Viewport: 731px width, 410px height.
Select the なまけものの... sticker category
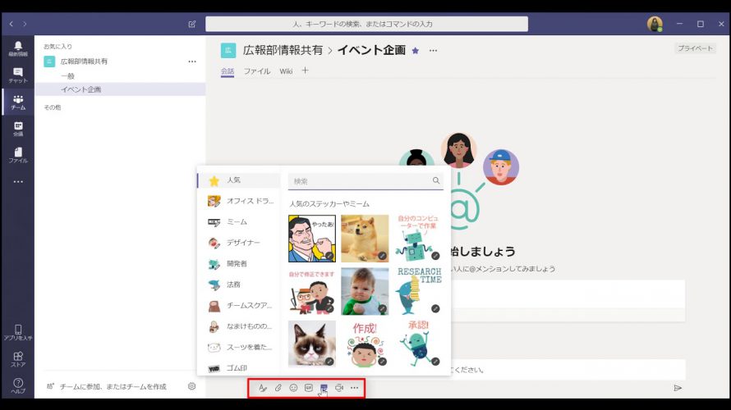(239, 326)
